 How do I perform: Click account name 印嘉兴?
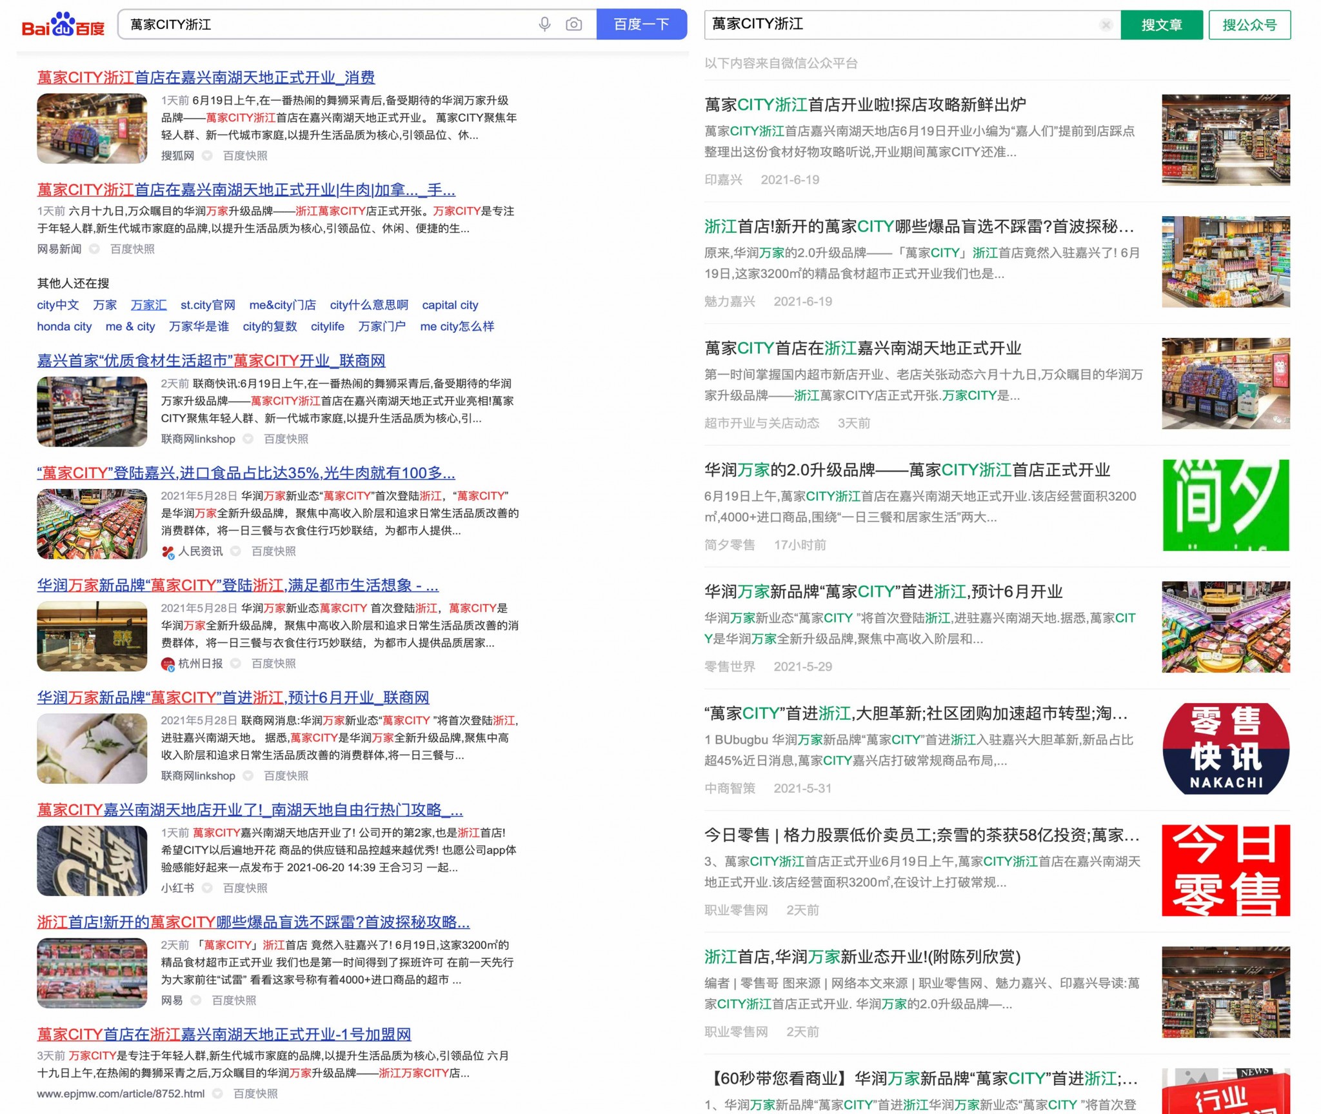723,180
